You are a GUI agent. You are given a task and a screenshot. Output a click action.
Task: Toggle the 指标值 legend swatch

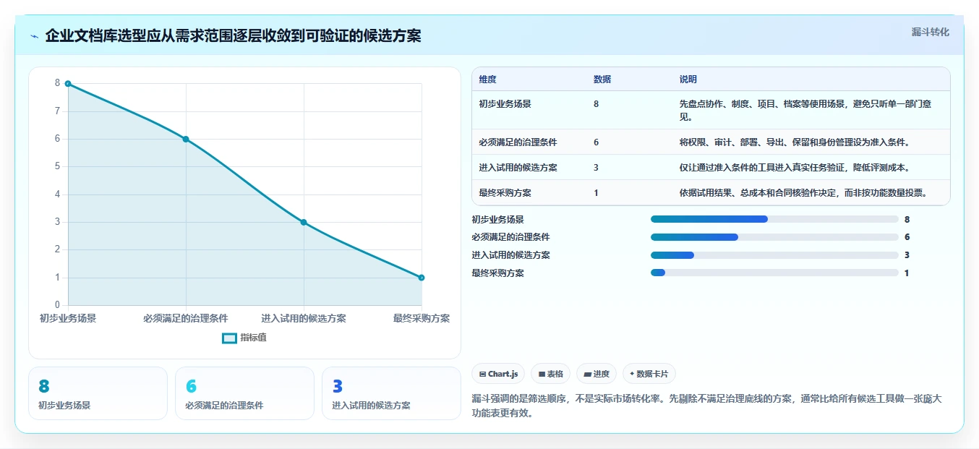[x=229, y=338]
